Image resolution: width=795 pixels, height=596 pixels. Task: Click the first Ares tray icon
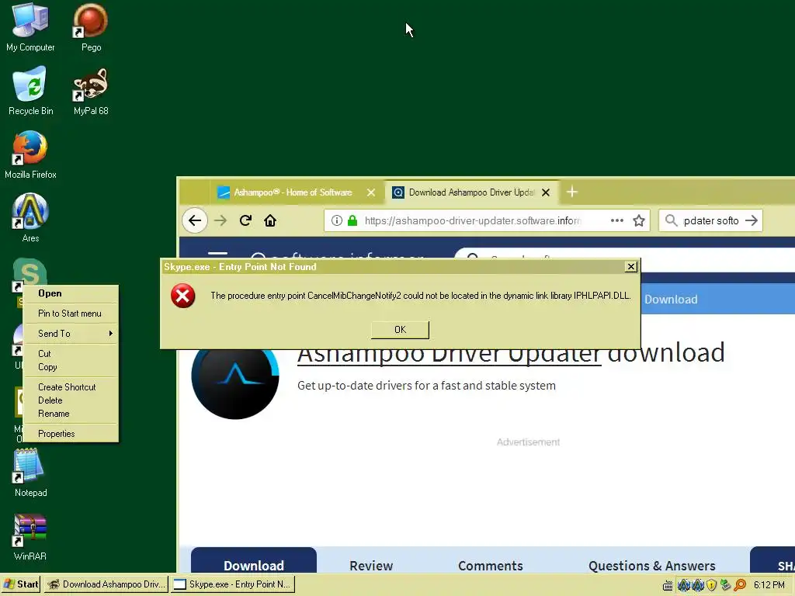tap(683, 585)
